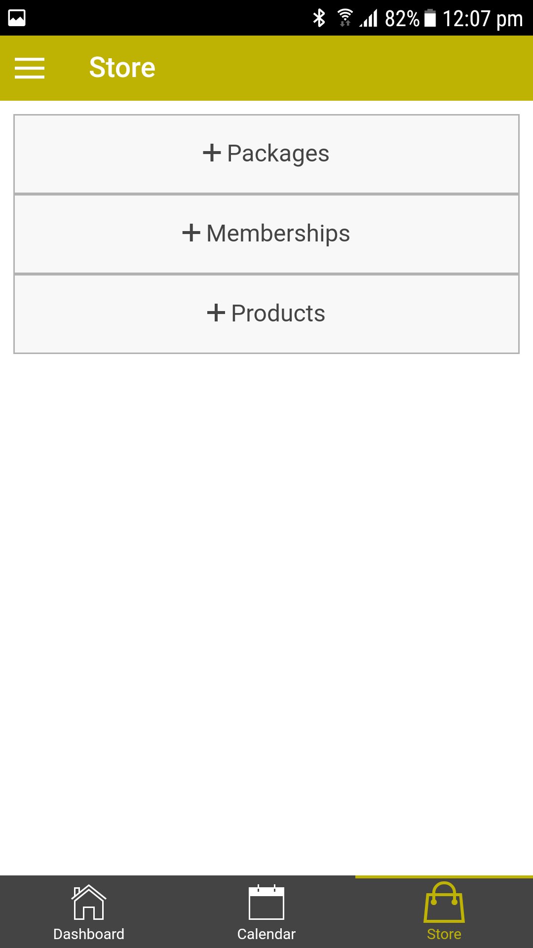Image resolution: width=533 pixels, height=948 pixels.
Task: Tap the battery icon in status bar
Action: [x=430, y=18]
